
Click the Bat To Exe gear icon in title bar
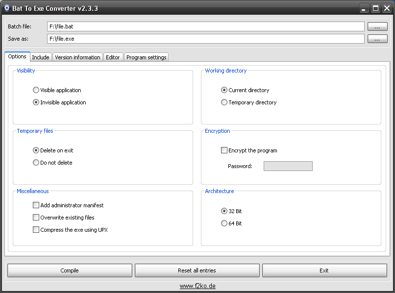(7, 8)
